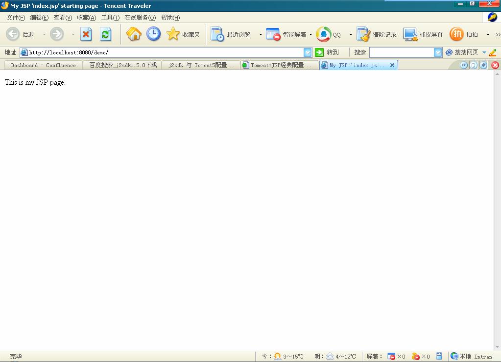Click the Refresh page icon

pyautogui.click(x=105, y=34)
